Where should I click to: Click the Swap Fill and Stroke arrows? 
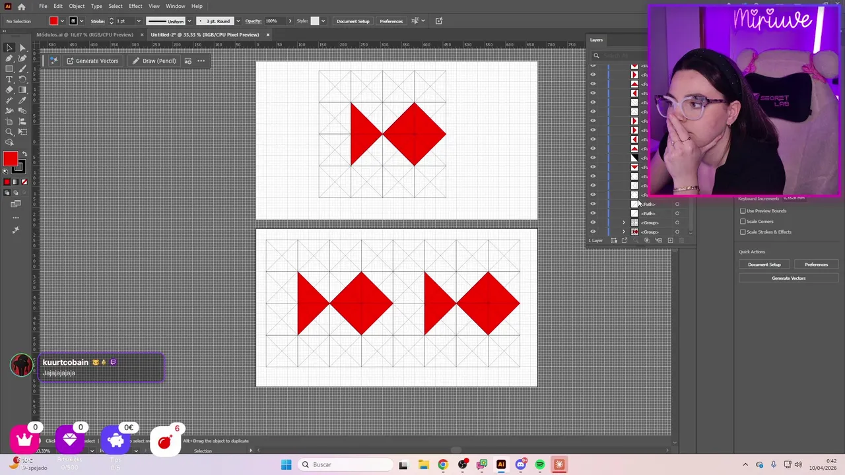tap(24, 154)
